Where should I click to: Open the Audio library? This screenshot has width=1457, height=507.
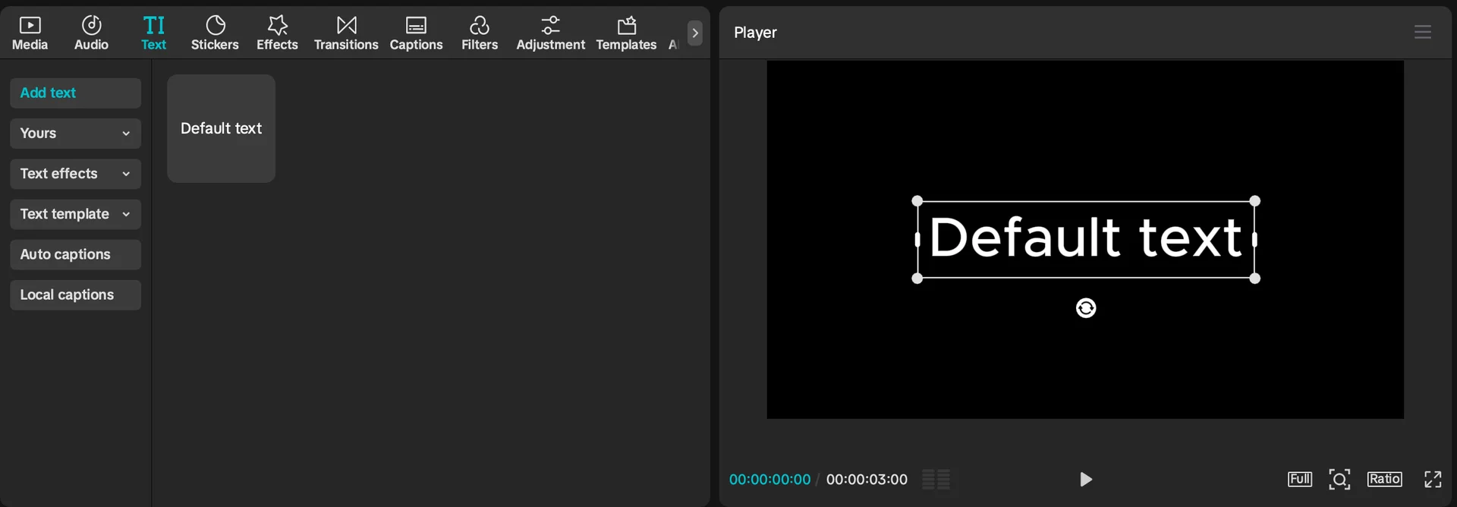[x=91, y=33]
